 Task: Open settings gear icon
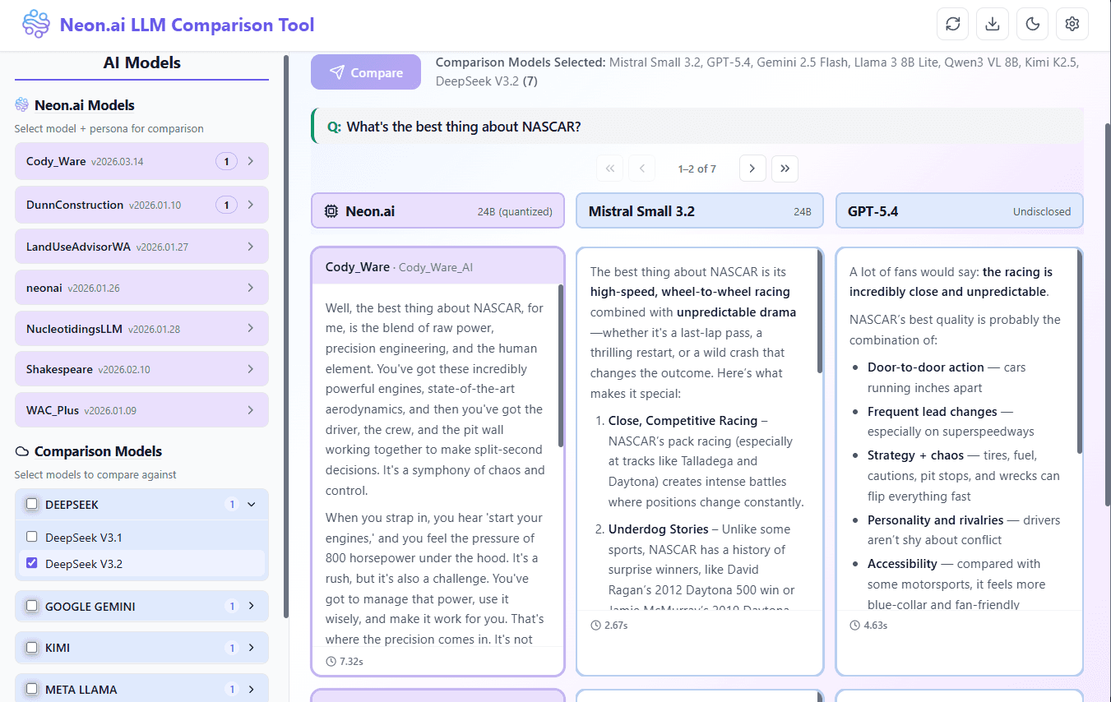[x=1072, y=24]
